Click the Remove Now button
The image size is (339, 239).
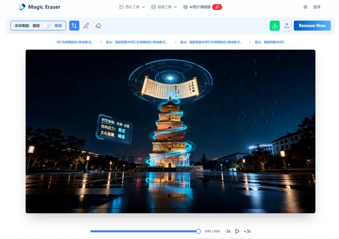(312, 25)
